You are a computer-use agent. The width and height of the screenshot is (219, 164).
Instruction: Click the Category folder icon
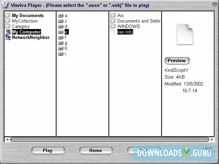click(8, 26)
